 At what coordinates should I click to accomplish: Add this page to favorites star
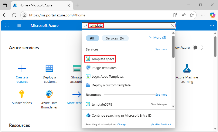coord(192,15)
